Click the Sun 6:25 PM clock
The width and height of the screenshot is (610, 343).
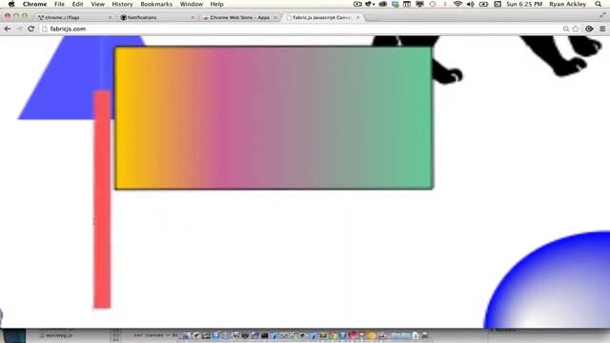pos(524,4)
